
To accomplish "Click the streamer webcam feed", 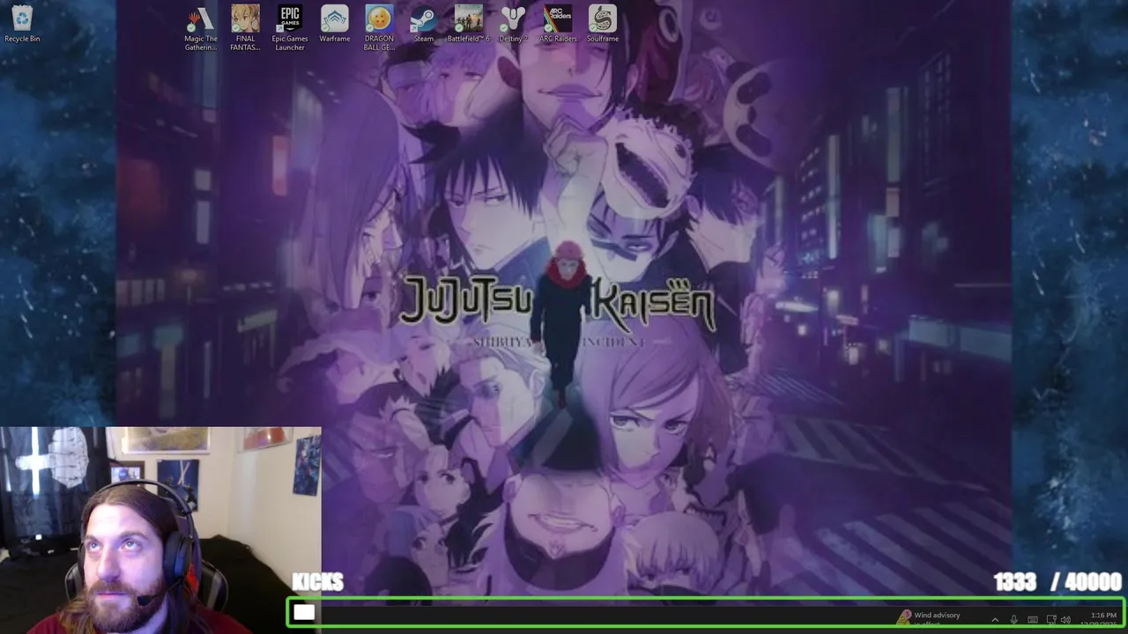I will 160,530.
